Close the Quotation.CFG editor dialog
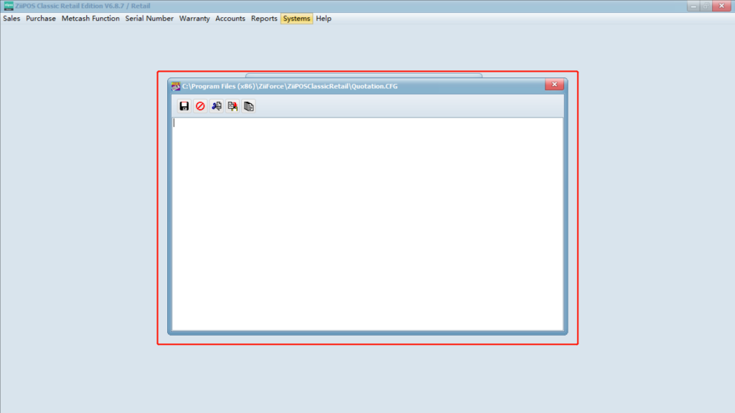Viewport: 735px width, 413px height. pos(553,85)
